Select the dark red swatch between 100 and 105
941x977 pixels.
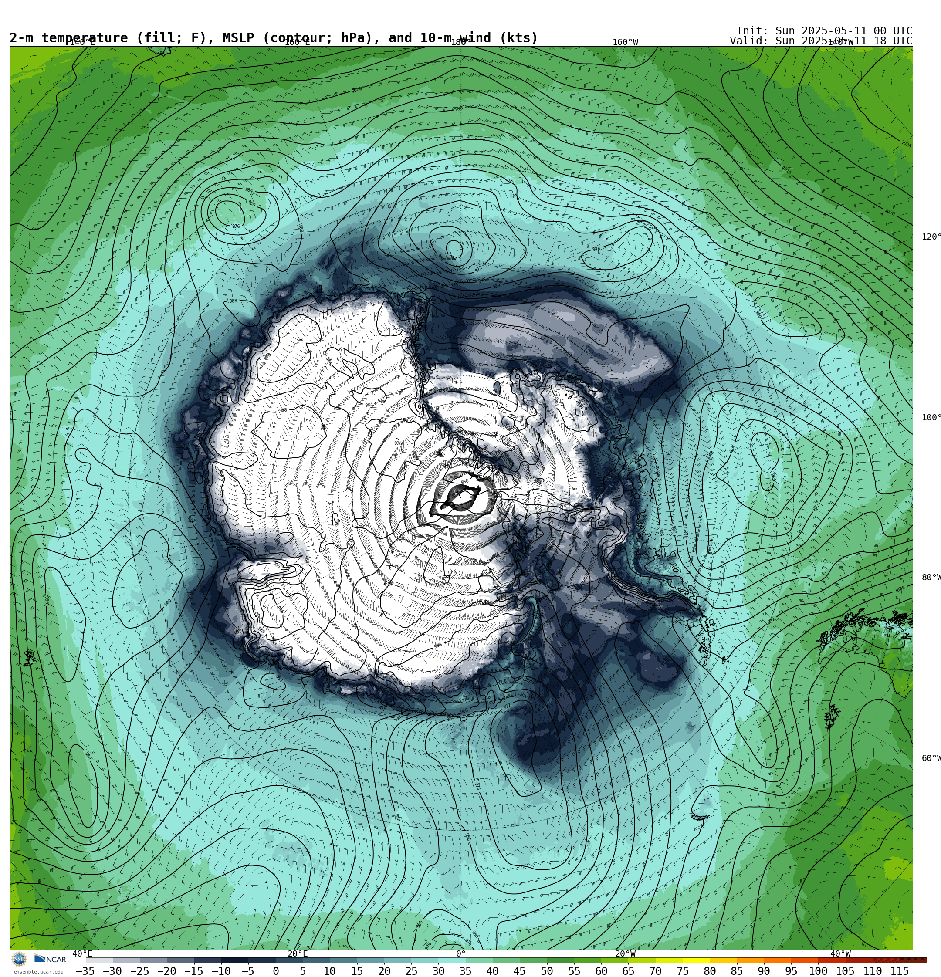832,960
